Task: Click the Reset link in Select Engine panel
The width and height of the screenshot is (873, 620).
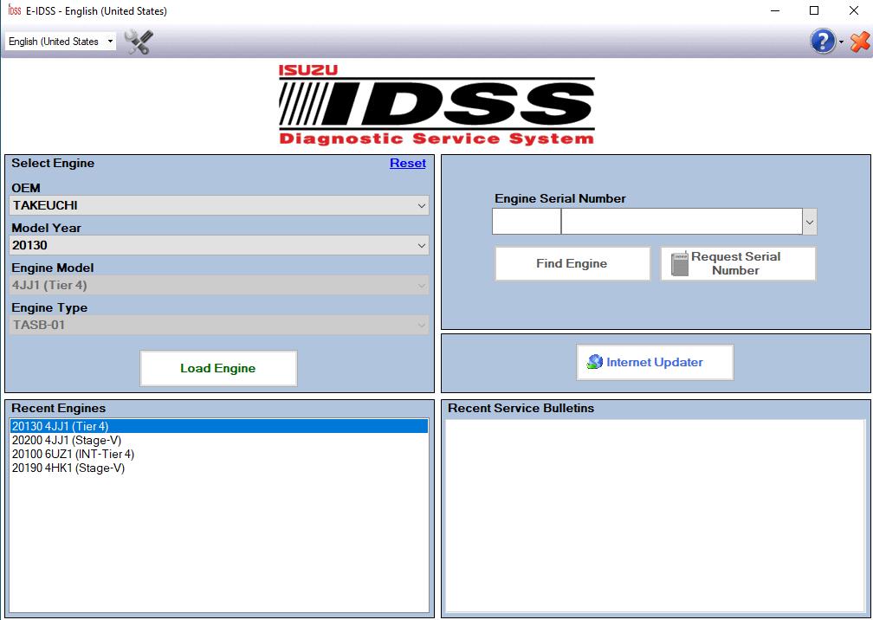Action: (407, 163)
